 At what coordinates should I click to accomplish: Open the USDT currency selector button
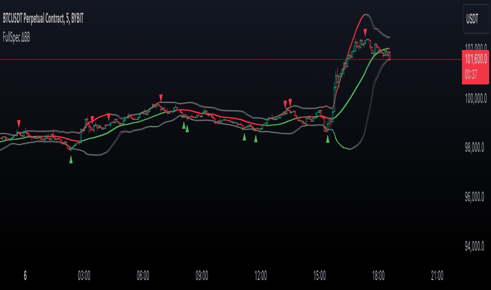click(476, 19)
